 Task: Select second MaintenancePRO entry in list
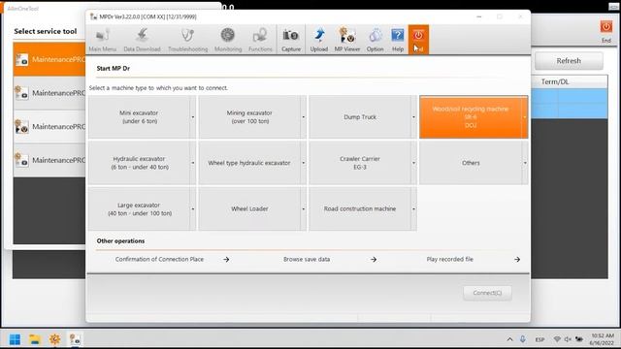[x=49, y=93]
